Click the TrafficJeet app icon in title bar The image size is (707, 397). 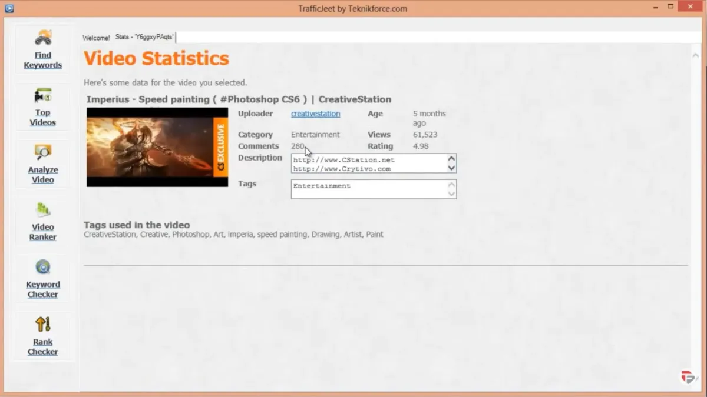pyautogui.click(x=9, y=8)
